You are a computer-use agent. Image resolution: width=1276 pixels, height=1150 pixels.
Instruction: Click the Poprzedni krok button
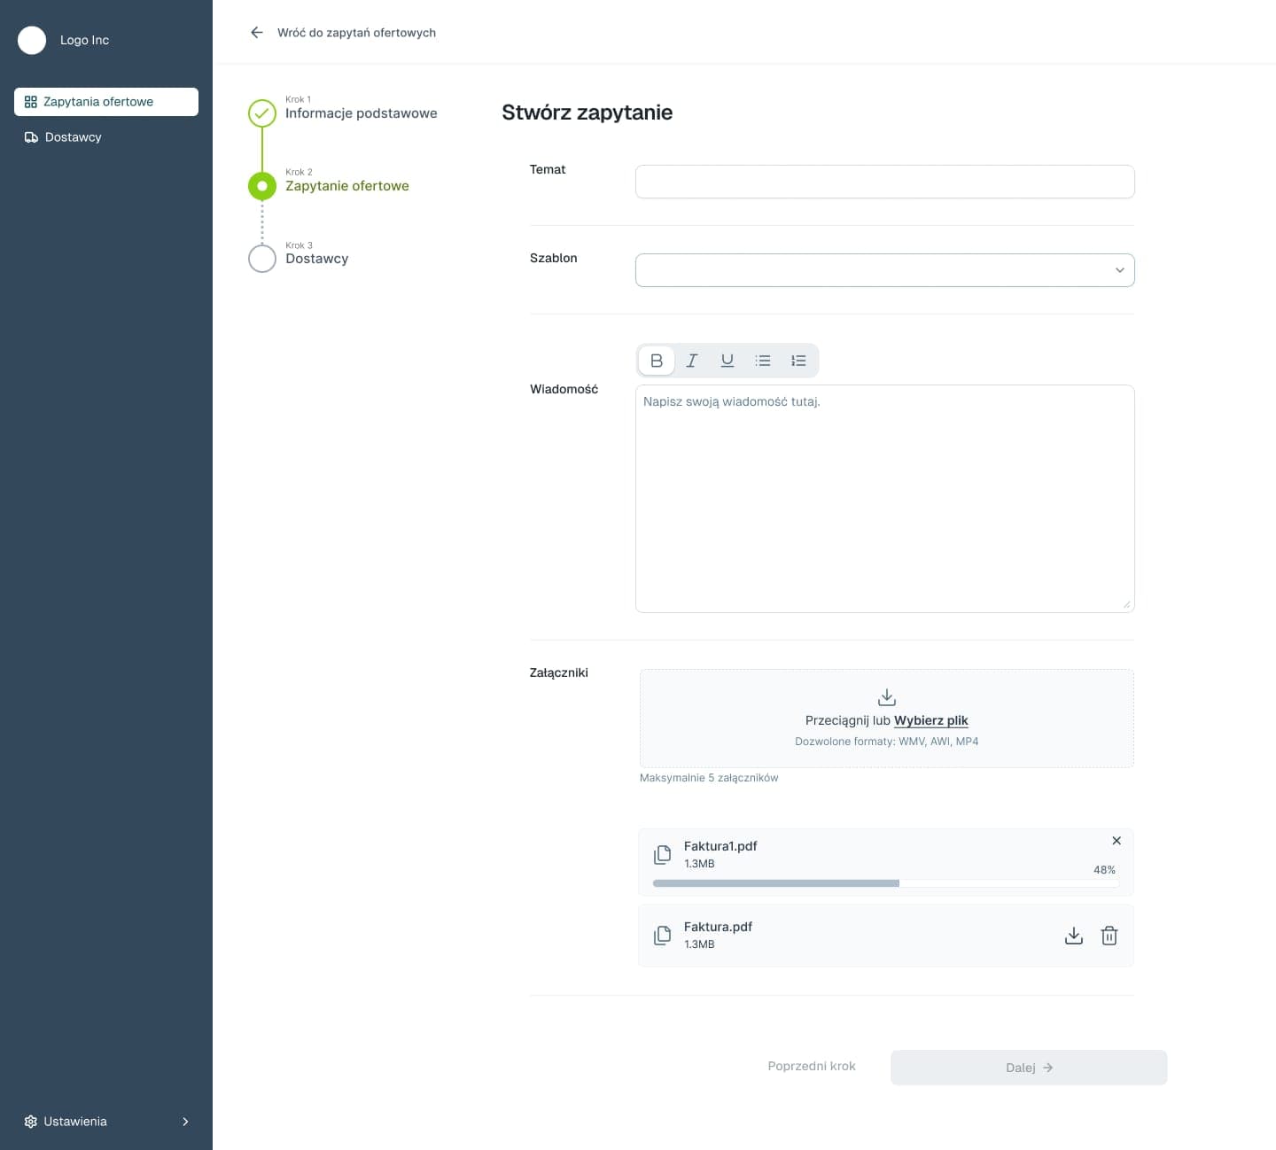811,1066
